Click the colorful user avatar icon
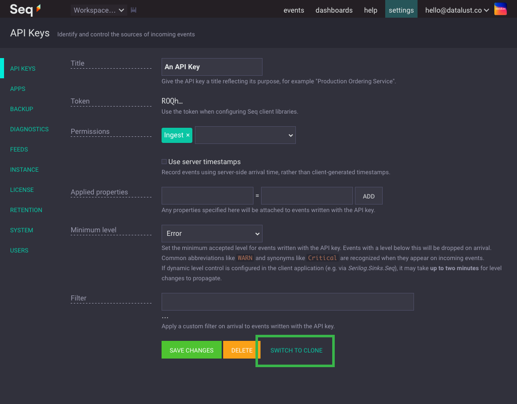 (500, 9)
